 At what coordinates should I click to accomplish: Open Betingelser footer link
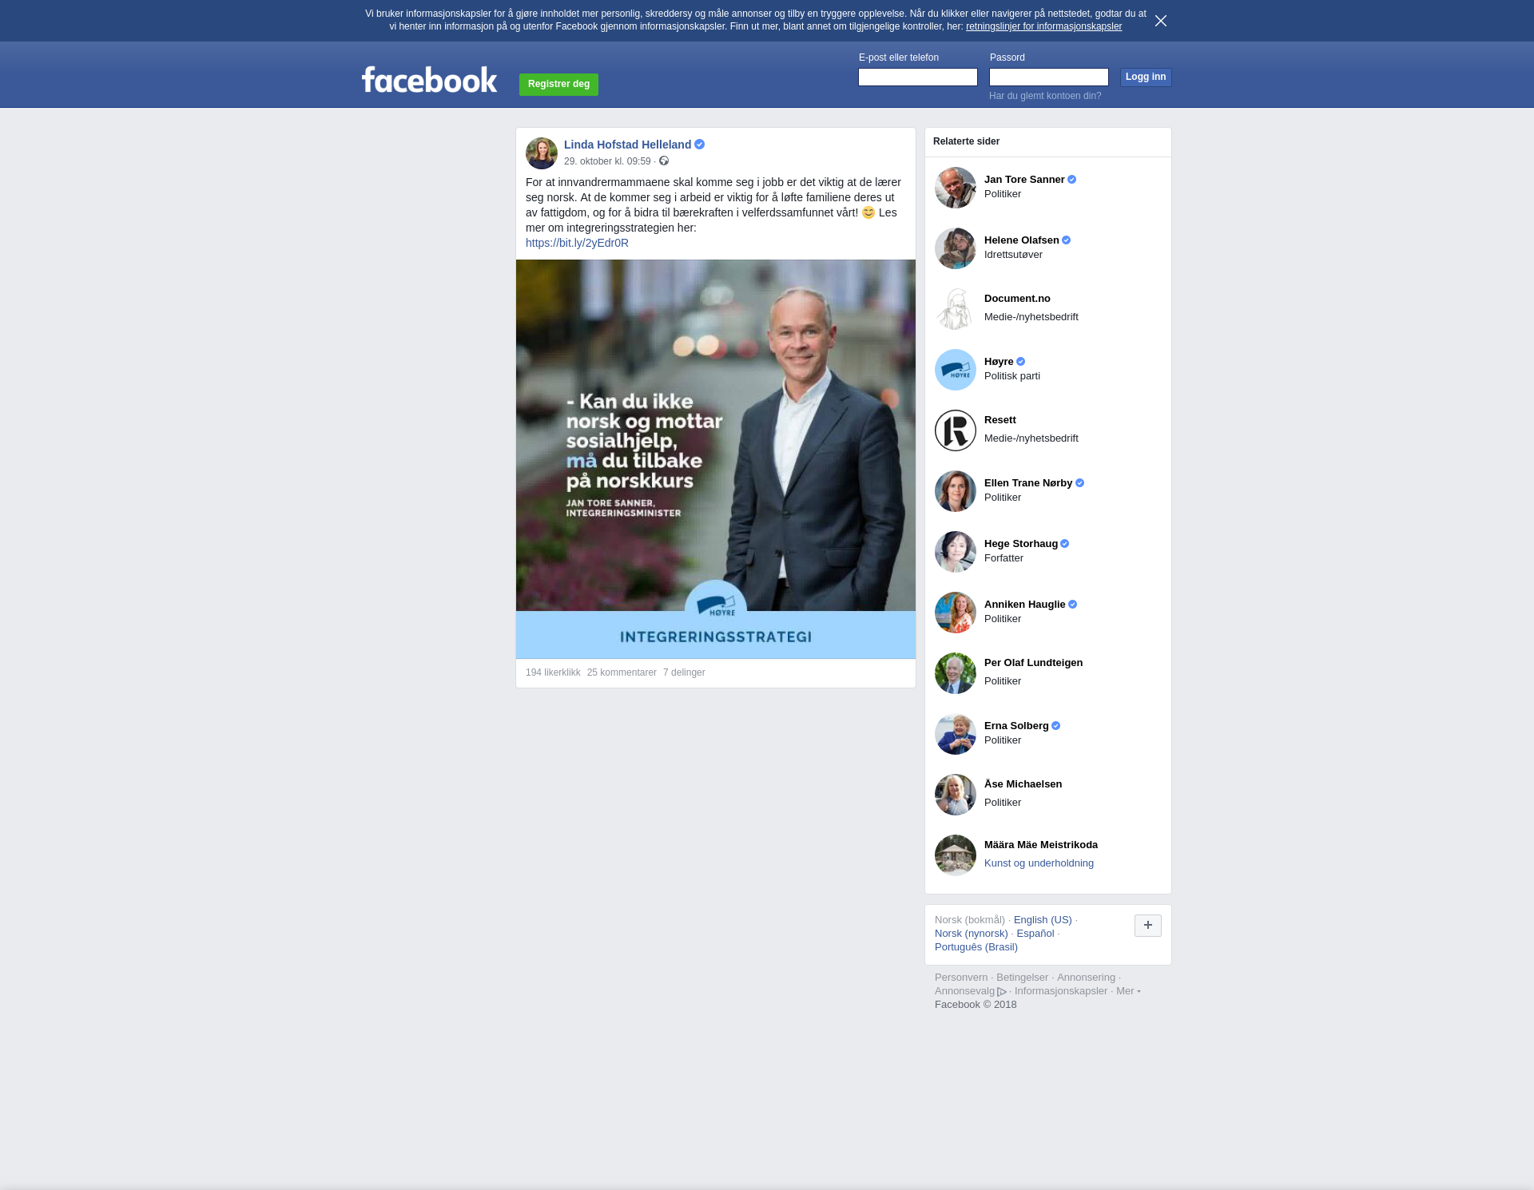1022,978
